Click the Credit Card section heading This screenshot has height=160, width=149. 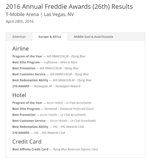point(27,142)
